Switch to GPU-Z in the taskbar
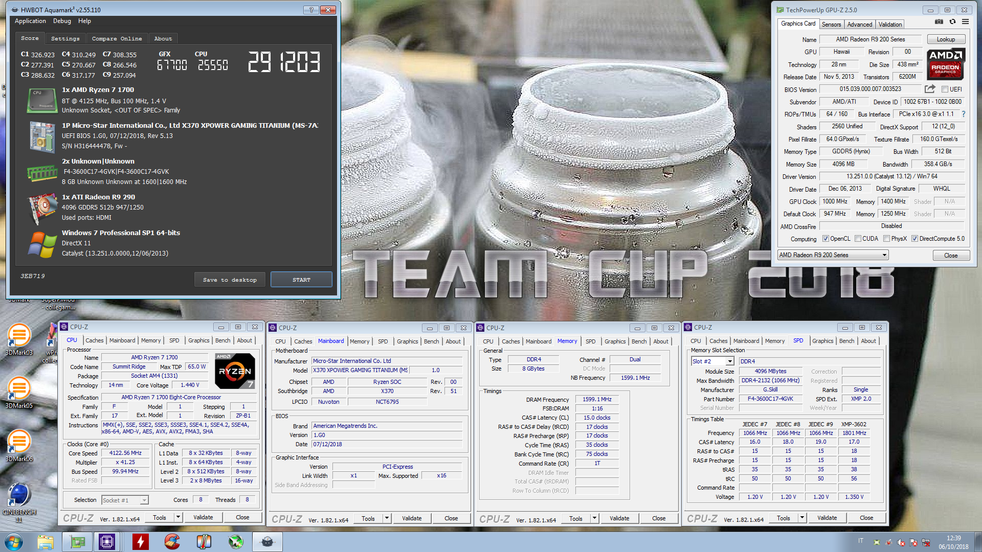This screenshot has width=982, height=552. point(77,542)
